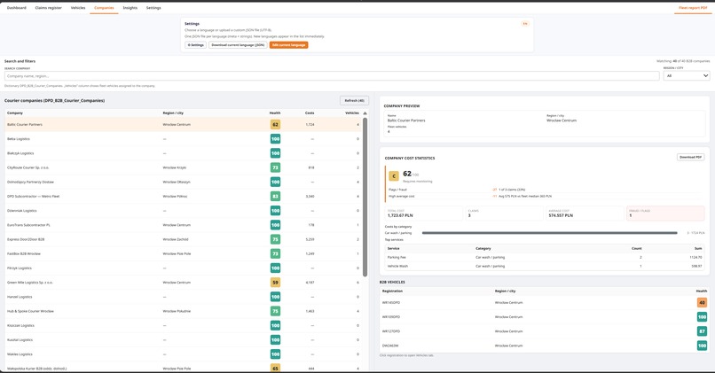Click health badge 100 for vehicle WR109DPD
The image size is (715, 373).
[702, 317]
